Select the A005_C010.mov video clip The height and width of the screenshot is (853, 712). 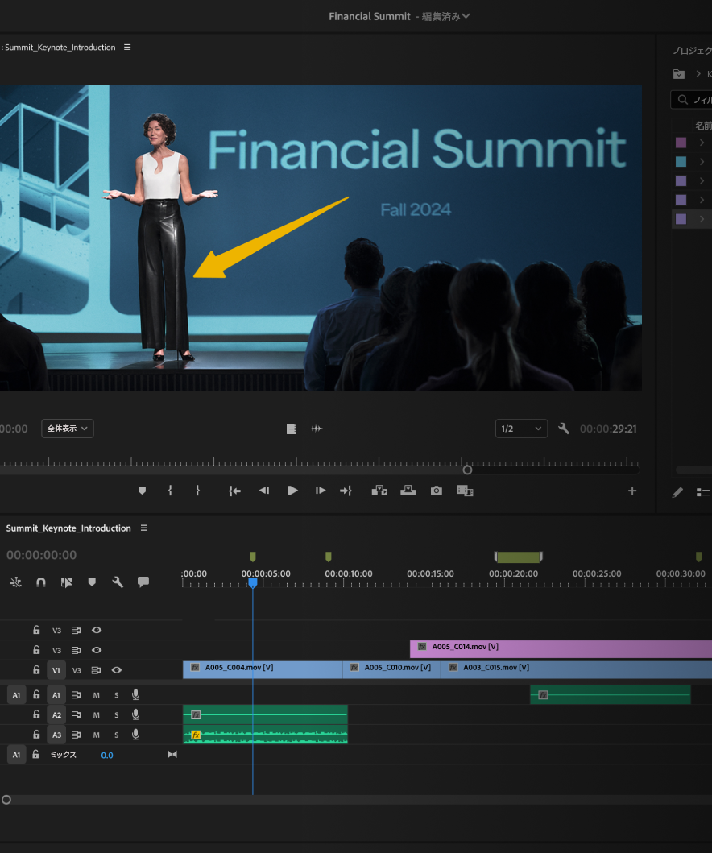pyautogui.click(x=391, y=669)
